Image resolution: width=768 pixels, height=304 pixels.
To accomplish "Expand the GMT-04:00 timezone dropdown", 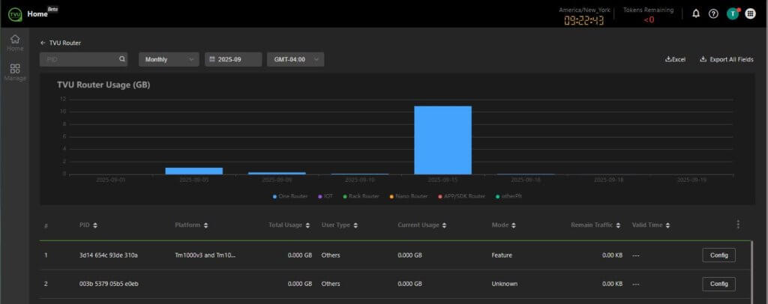I will click(295, 59).
